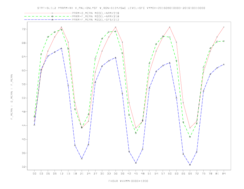
Task: Click forecast hour 54 on the x-axis
Action: tap(156, 174)
